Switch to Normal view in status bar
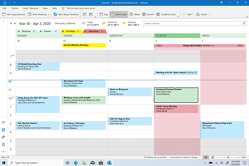This screenshot has width=249, height=166. point(206,157)
